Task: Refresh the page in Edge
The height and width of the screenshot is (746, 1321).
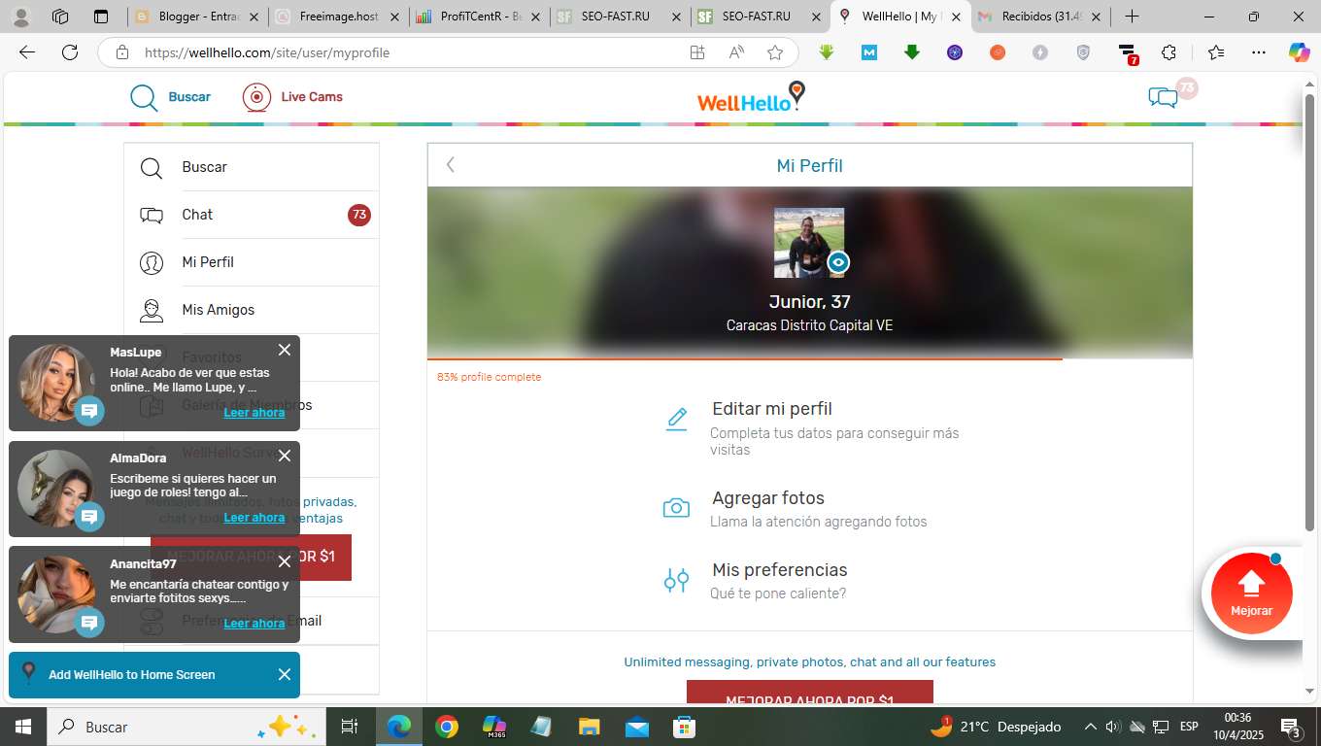Action: [70, 52]
